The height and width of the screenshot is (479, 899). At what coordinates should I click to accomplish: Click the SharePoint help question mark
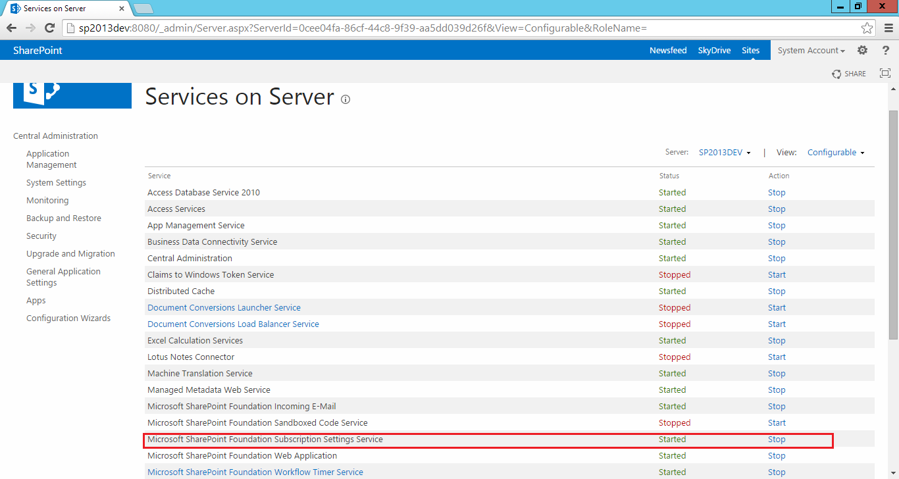point(886,50)
